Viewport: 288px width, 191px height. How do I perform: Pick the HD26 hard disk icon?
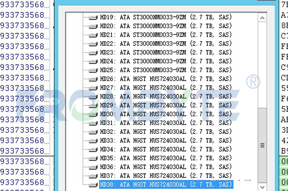[x=93, y=79]
